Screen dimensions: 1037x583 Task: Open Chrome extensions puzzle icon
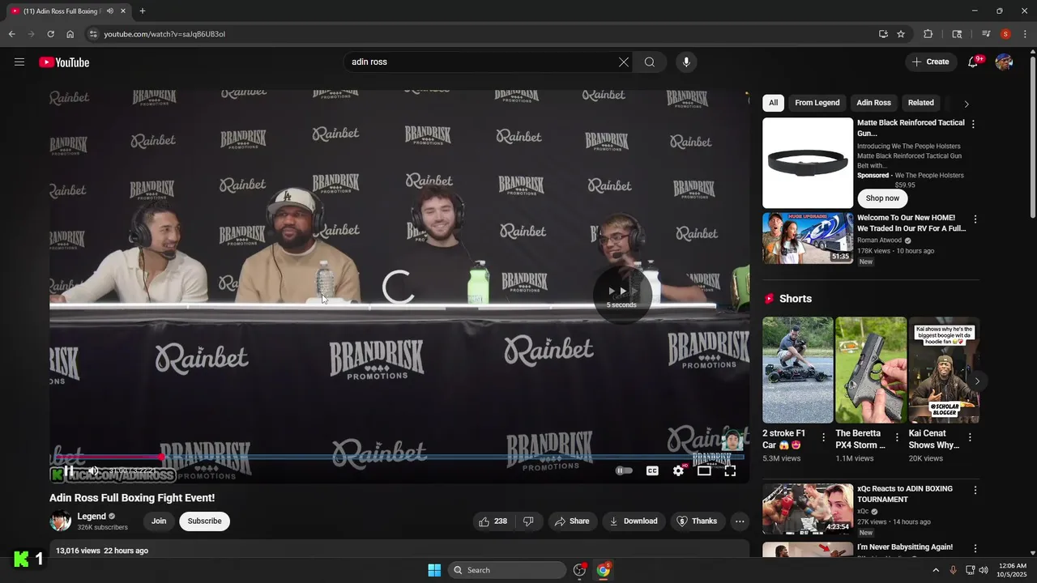pyautogui.click(x=928, y=34)
